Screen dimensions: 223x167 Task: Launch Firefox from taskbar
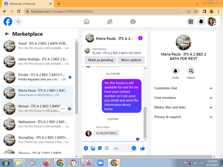tap(46, 163)
